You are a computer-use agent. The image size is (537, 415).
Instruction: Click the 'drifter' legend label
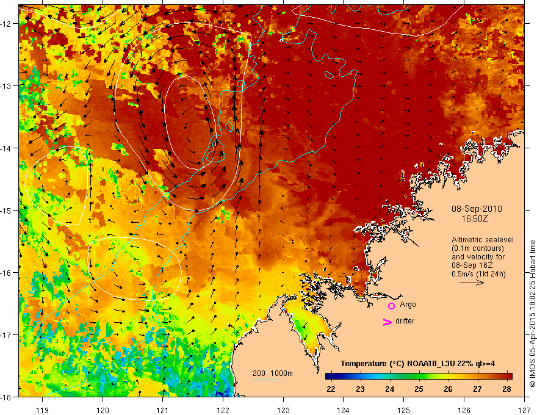[x=405, y=321]
